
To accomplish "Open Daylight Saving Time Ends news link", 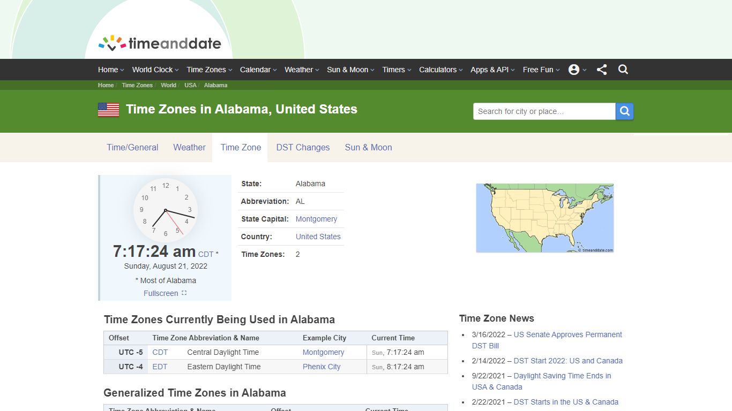I will click(x=541, y=381).
